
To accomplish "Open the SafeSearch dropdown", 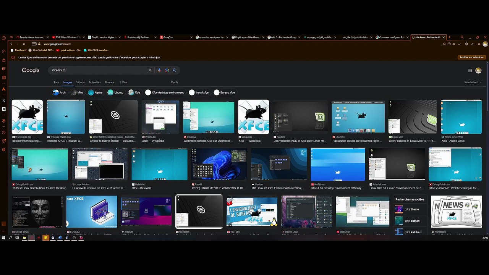I will 473,82.
